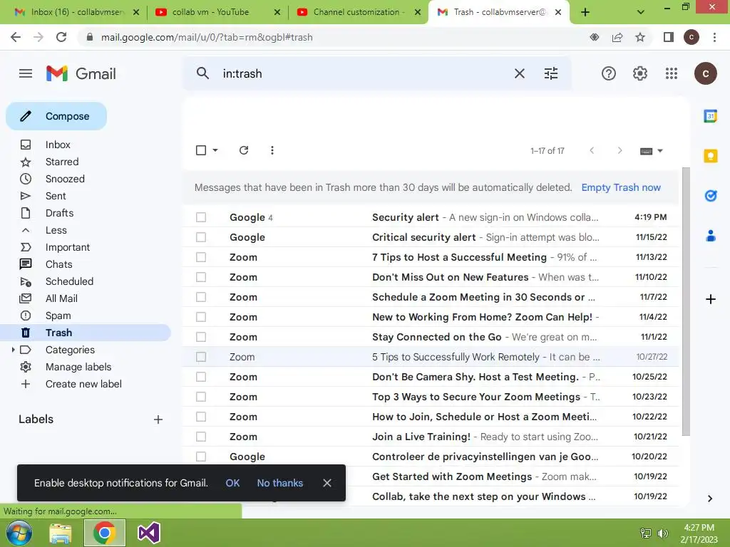Check the 7 Tips to Host email
This screenshot has height=547, width=730.
pos(201,257)
